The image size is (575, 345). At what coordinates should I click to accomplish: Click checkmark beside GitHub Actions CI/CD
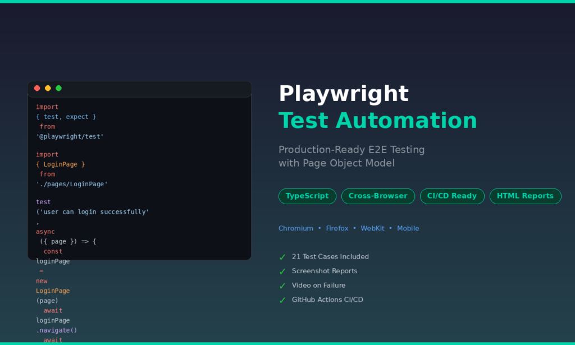pyautogui.click(x=282, y=300)
